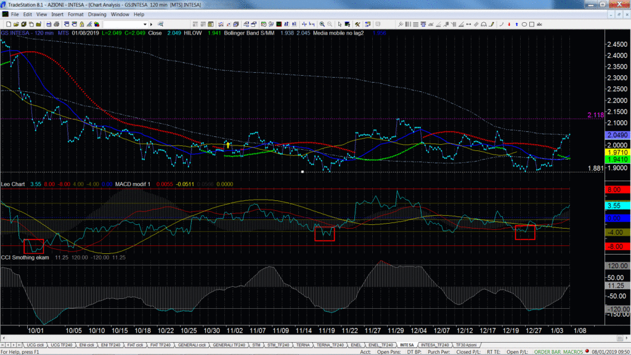
Task: Select the red down arrow drawing tool
Action: pos(509,24)
